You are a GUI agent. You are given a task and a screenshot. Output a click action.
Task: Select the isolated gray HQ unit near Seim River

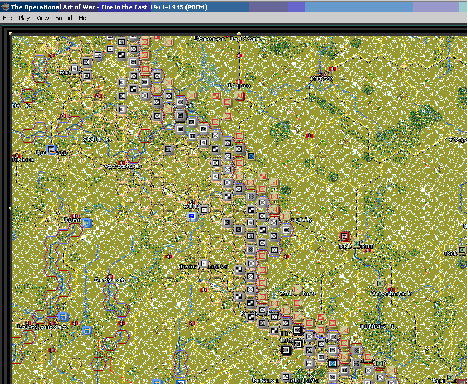click(x=169, y=149)
